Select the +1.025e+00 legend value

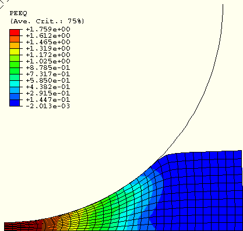pyautogui.click(x=48, y=61)
